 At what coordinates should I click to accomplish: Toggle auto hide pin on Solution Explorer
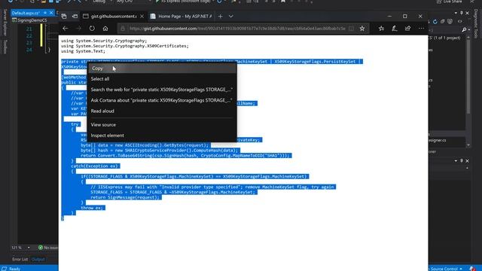coord(462,13)
